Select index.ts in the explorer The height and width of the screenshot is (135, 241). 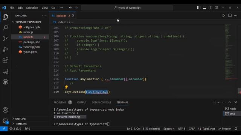[30, 37]
